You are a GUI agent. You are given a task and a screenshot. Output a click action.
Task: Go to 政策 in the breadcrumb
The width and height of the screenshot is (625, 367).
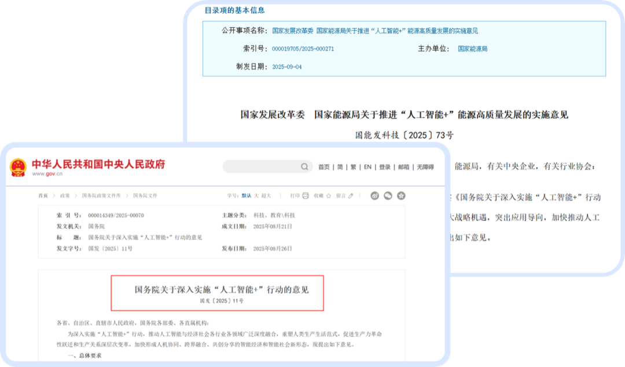coord(65,196)
